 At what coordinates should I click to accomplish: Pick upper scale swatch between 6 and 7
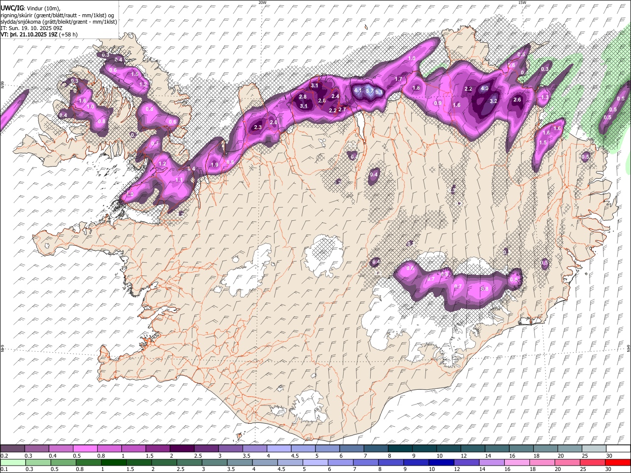[x=351, y=448]
